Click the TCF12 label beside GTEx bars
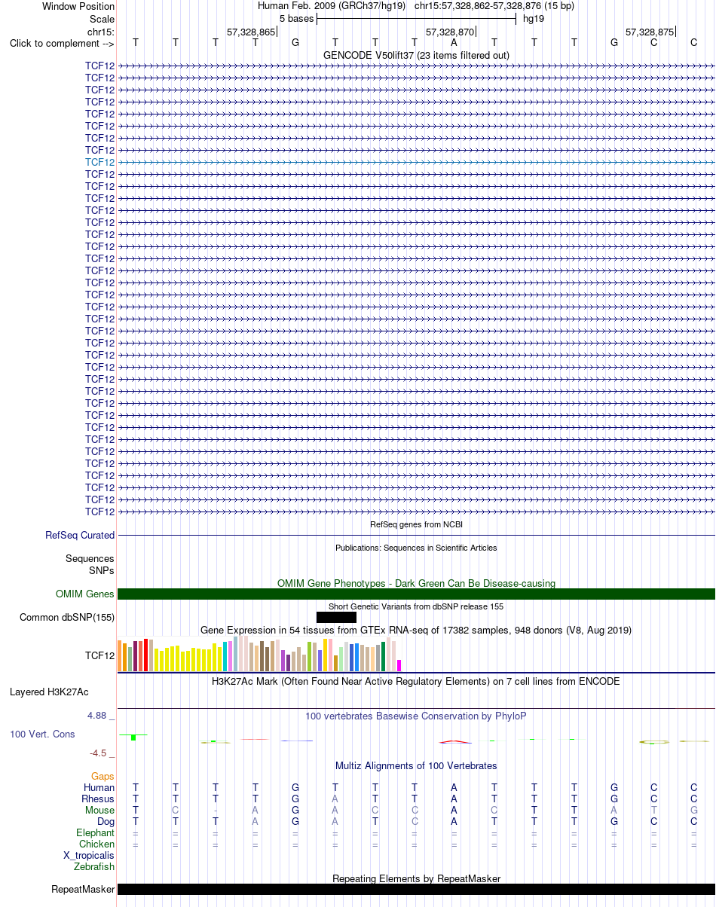Screen dimensions: 716x907 tap(100, 656)
